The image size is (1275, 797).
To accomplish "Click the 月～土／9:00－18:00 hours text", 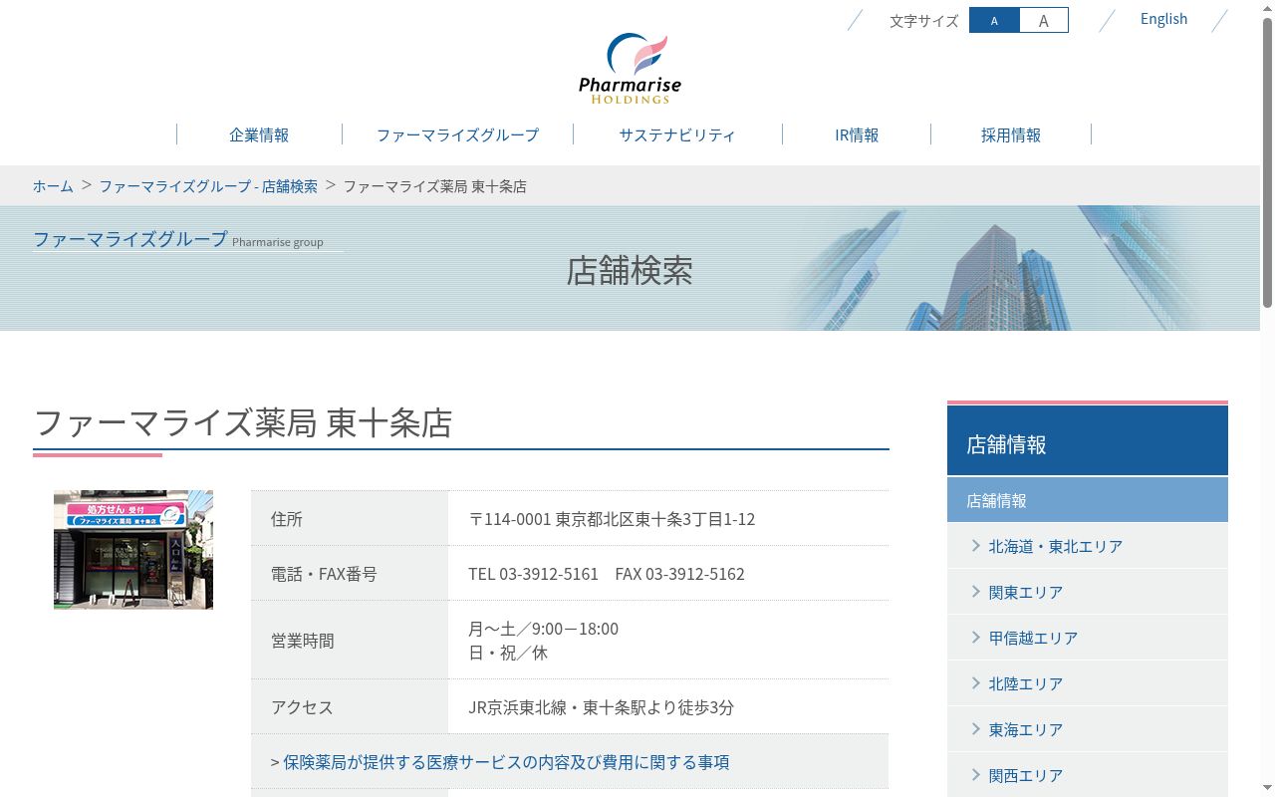I will click(x=543, y=629).
